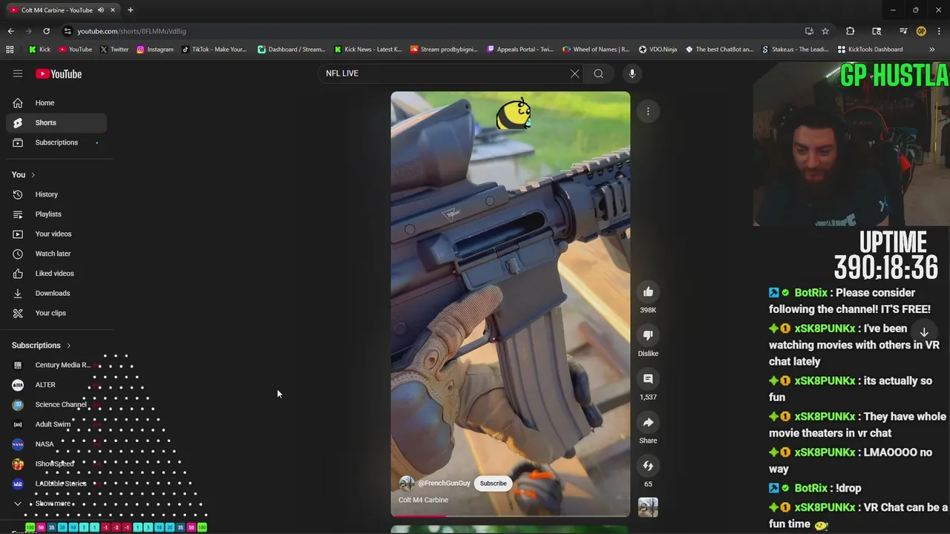
Task: Open the Century Media Records subscription
Action: coord(56,365)
